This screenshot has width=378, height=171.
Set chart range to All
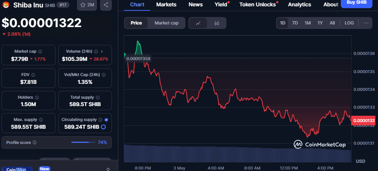click(x=332, y=23)
